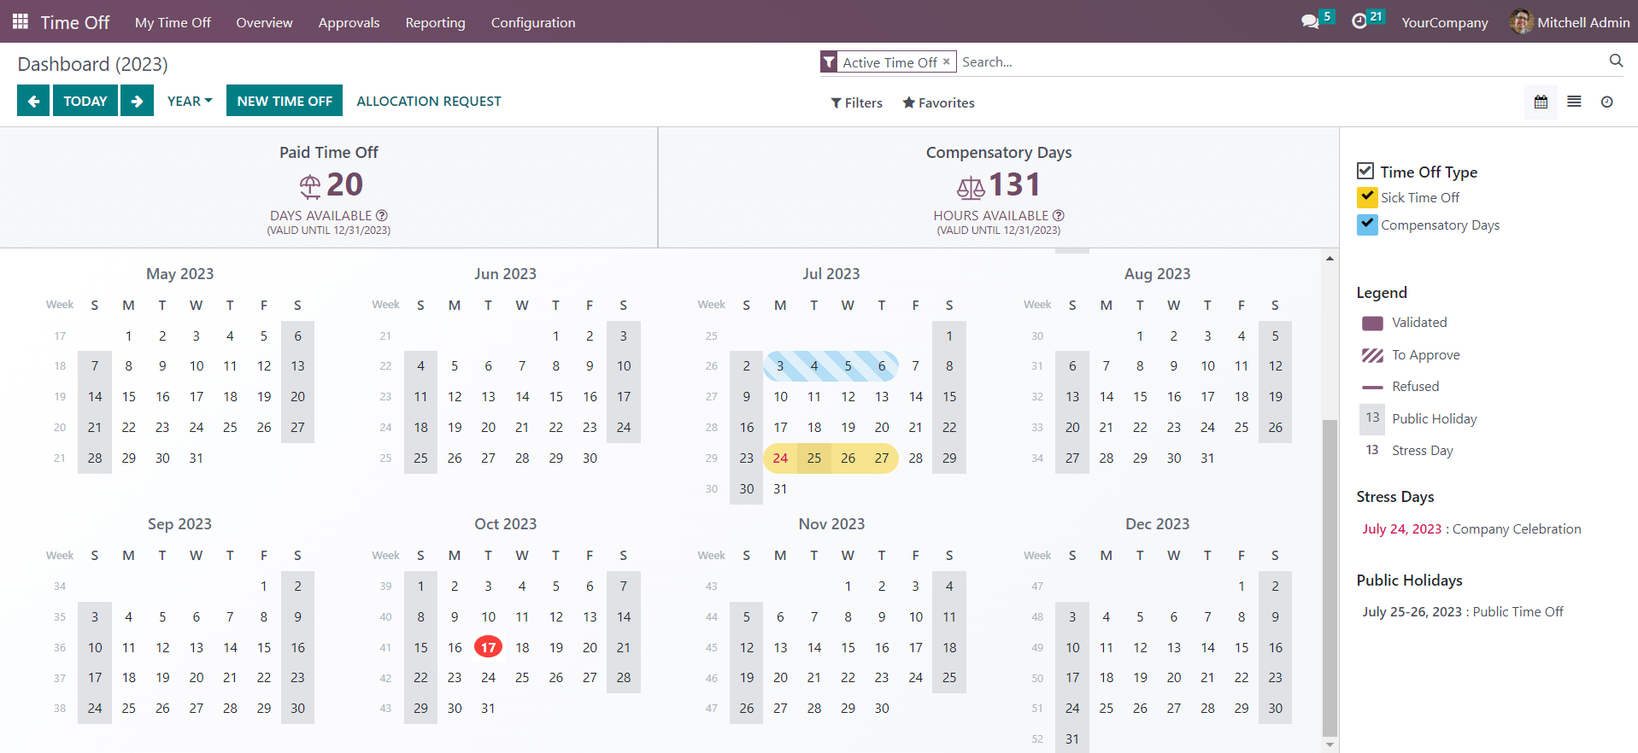Uncheck Sick Time Off checkbox
This screenshot has height=753, width=1638.
[x=1367, y=197]
